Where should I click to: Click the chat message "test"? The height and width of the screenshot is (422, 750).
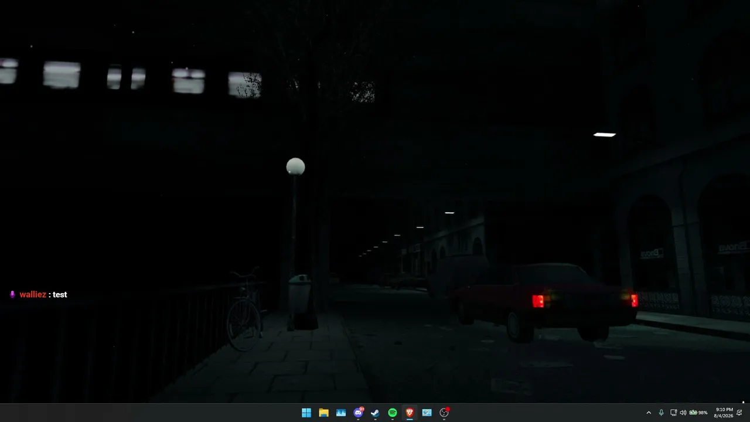click(x=60, y=295)
